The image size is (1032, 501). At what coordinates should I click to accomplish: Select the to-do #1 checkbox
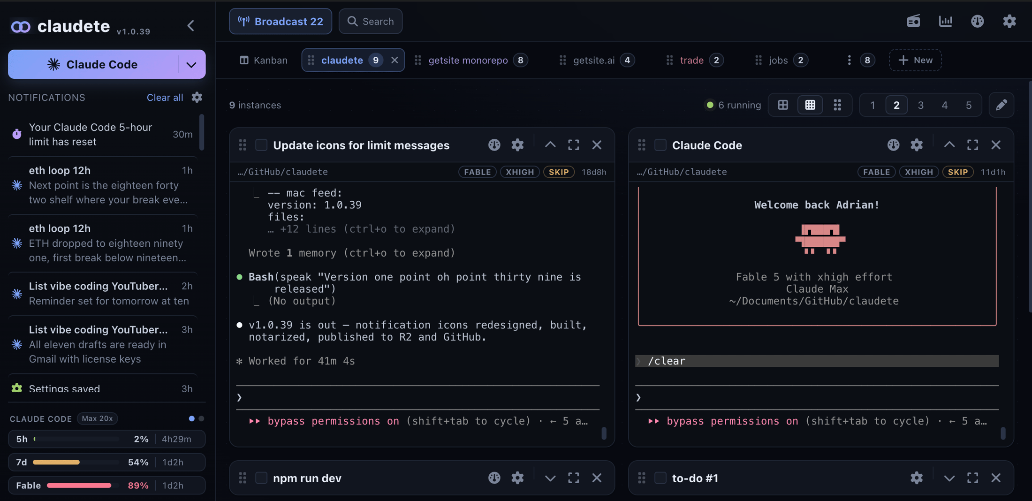(x=660, y=478)
